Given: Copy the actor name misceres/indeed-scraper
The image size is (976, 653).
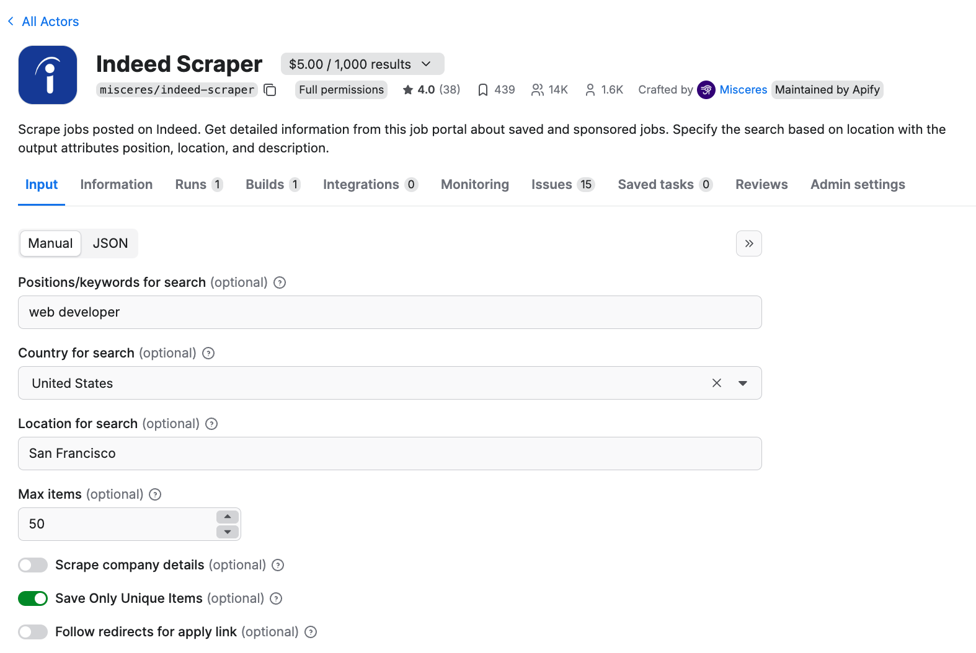Looking at the screenshot, I should [270, 90].
